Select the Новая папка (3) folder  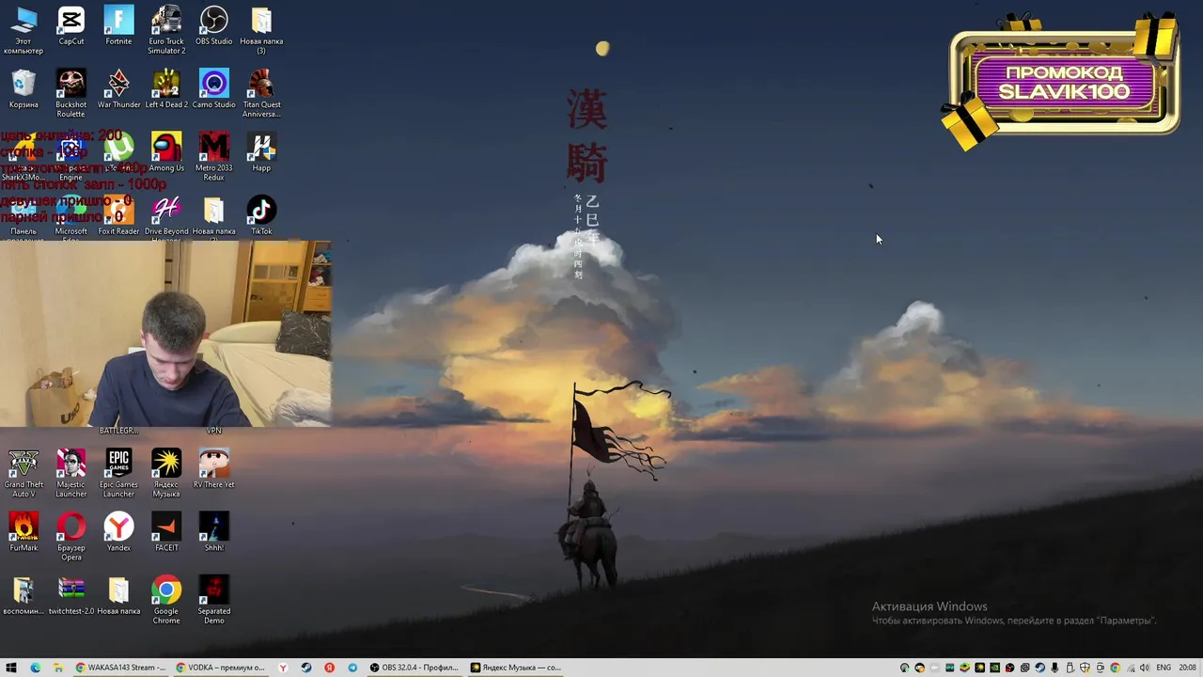click(261, 30)
